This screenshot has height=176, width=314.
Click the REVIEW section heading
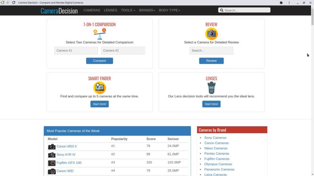[211, 24]
